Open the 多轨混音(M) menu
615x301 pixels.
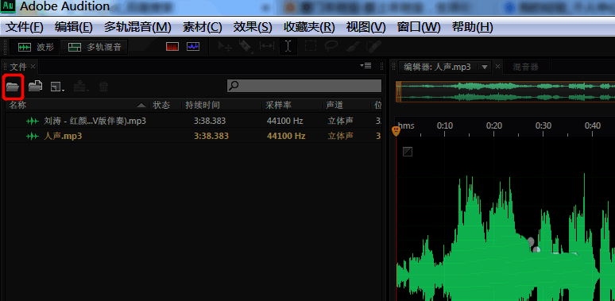click(x=137, y=27)
